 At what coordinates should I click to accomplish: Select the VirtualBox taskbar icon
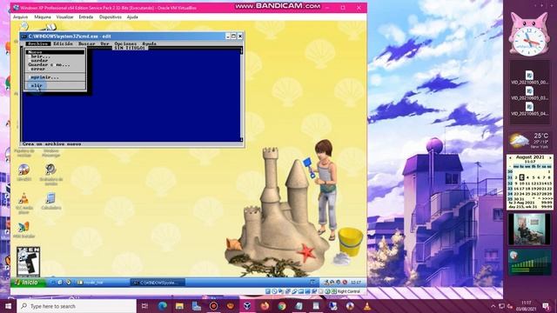247,306
